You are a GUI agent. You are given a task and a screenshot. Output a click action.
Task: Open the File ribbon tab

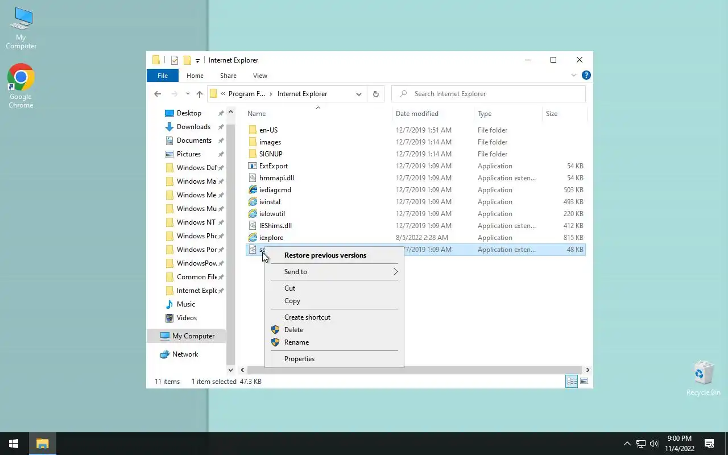[163, 76]
